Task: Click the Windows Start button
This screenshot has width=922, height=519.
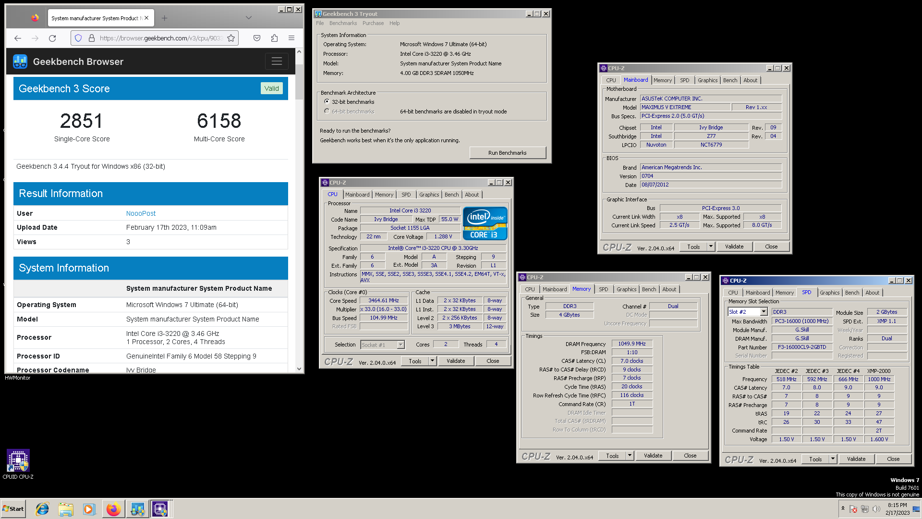Action: coord(13,509)
